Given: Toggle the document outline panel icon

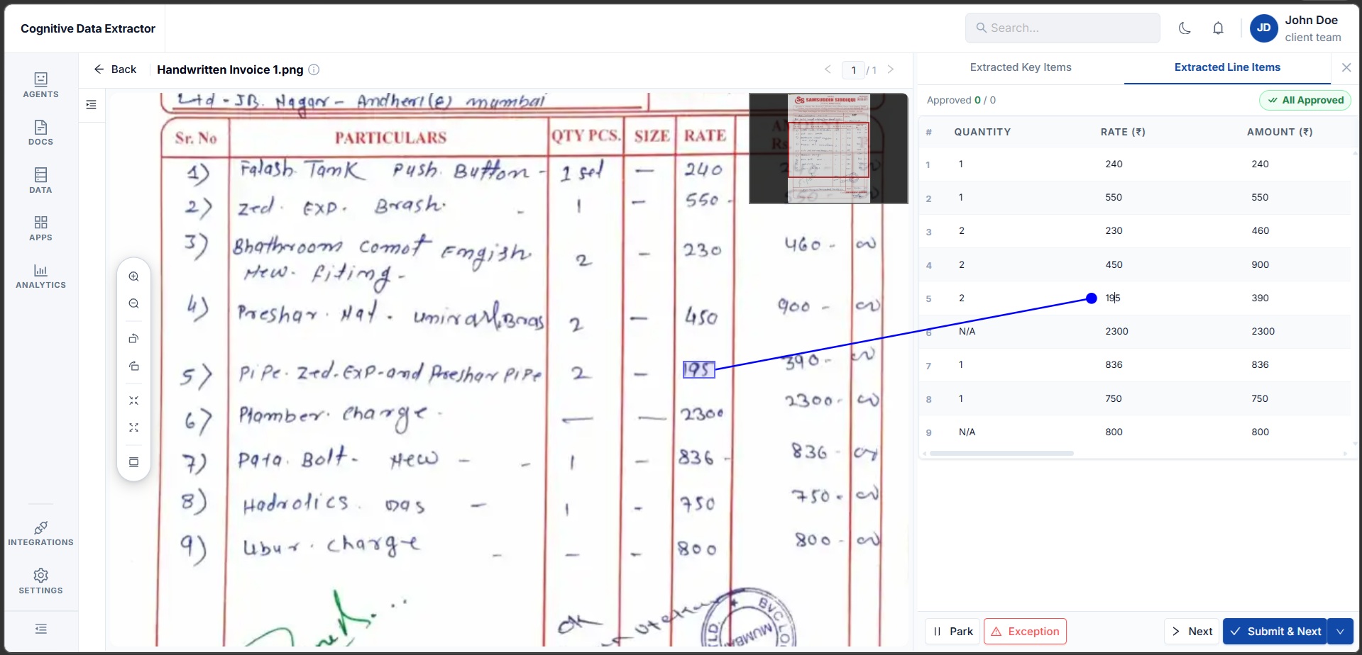Looking at the screenshot, I should point(92,105).
